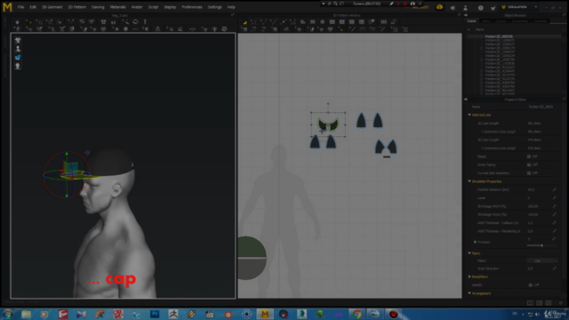Click the camera icon in recorder bar
The height and width of the screenshot is (320, 569).
click(x=413, y=4)
